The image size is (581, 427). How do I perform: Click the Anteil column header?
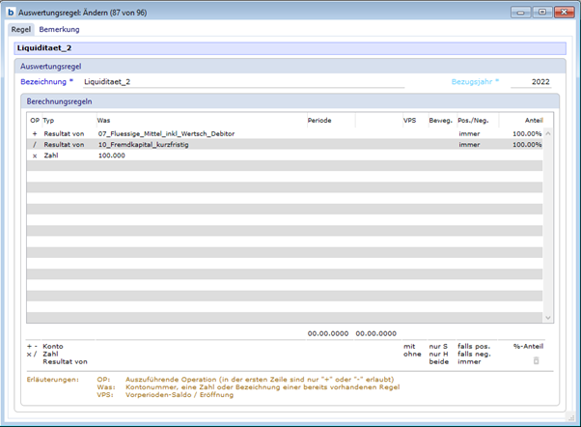(x=532, y=120)
